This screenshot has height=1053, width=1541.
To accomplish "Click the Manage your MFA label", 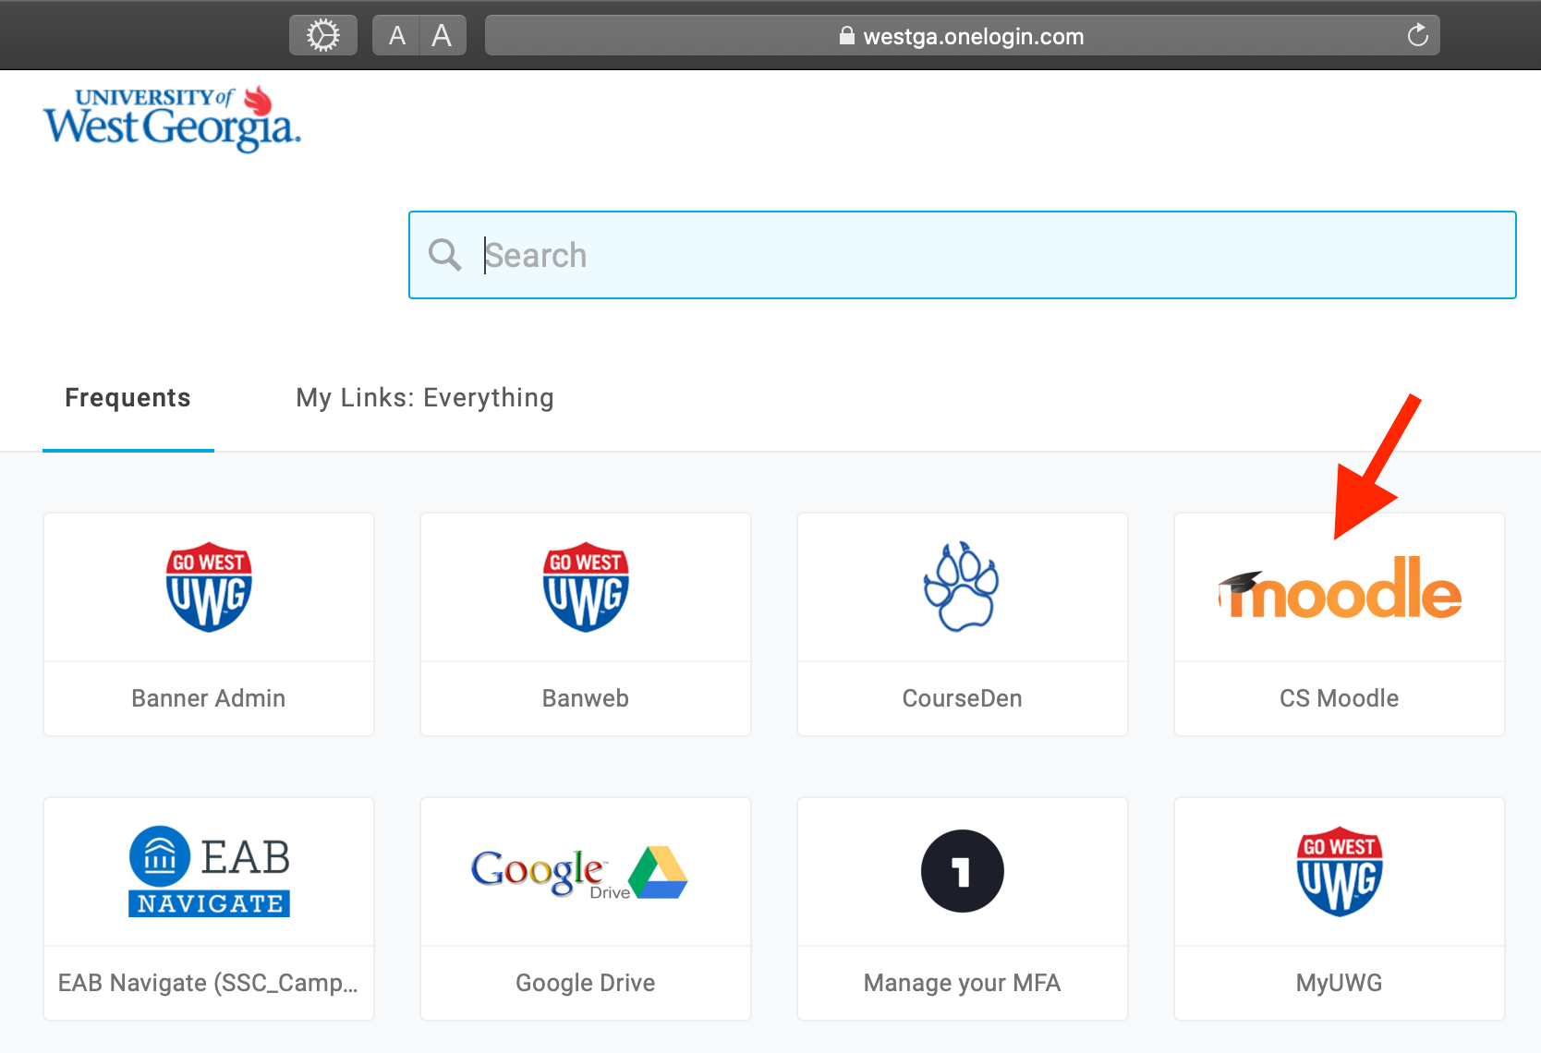I will [963, 983].
